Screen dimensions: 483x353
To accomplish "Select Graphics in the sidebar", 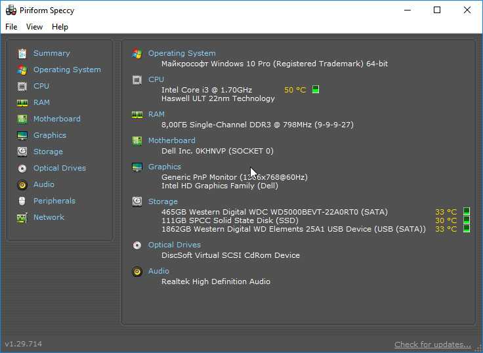I will 50,135.
